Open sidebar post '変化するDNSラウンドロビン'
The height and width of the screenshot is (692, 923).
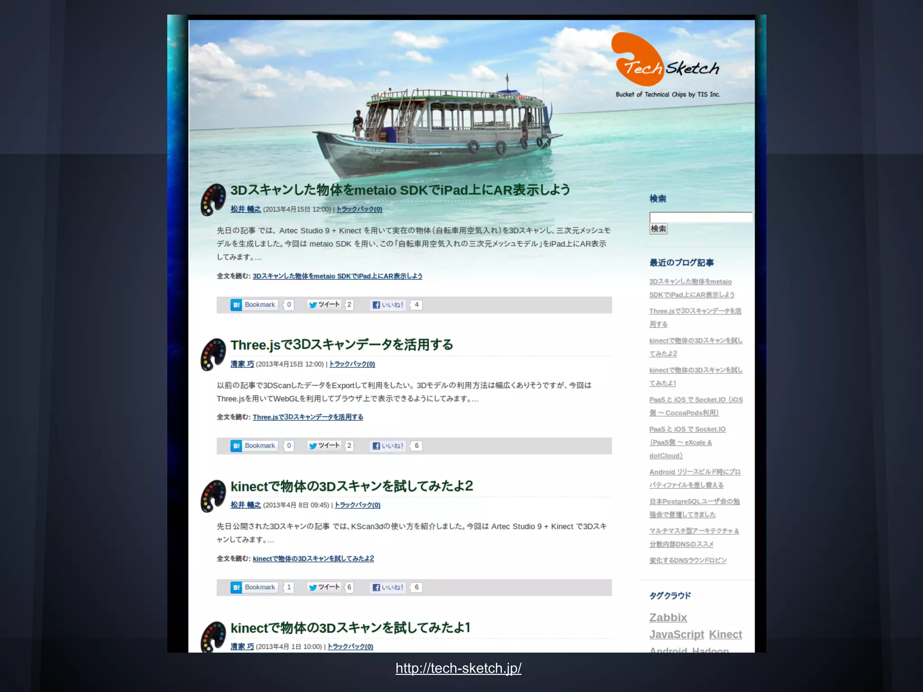[688, 560]
